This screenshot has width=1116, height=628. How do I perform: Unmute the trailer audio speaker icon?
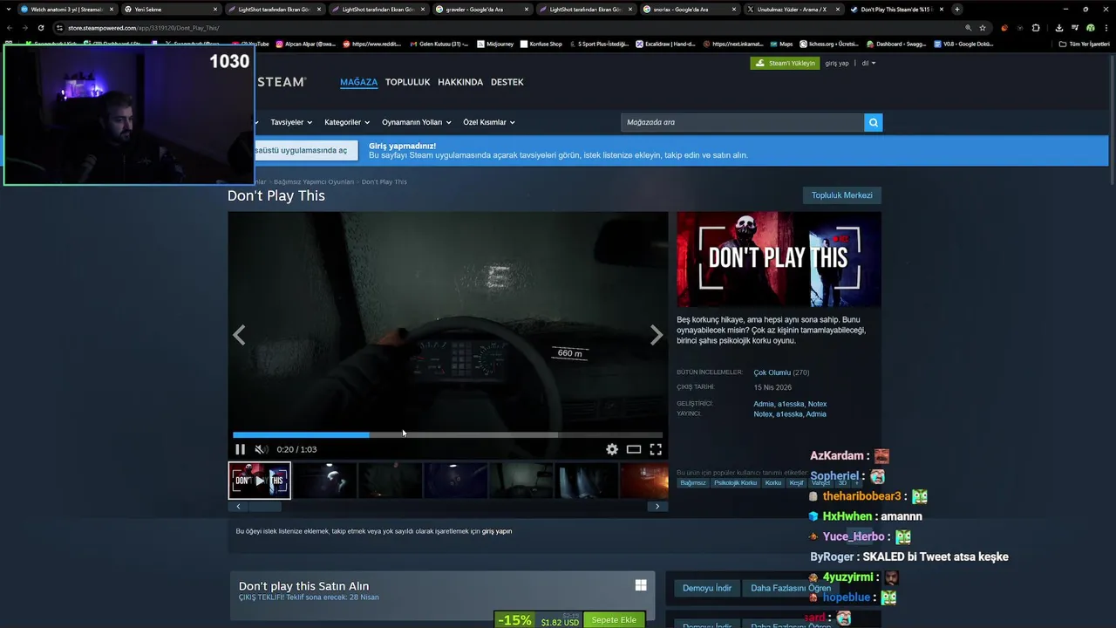260,449
